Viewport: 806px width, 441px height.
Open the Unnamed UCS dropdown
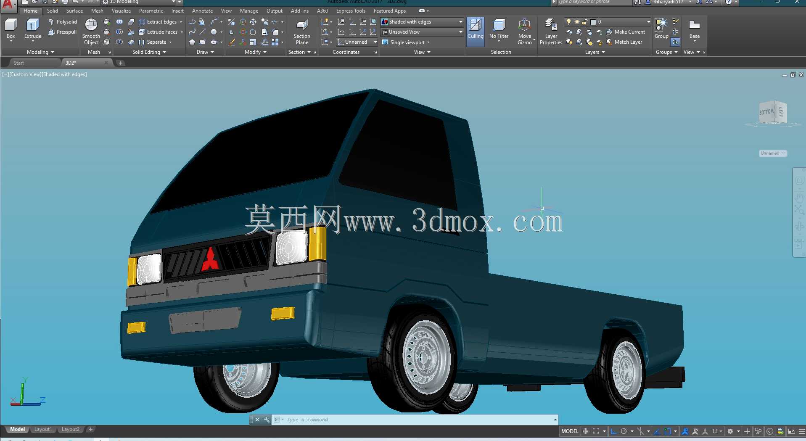click(357, 42)
